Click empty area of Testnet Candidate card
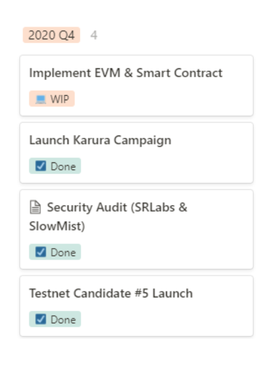This screenshot has width=273, height=373. tap(166, 319)
